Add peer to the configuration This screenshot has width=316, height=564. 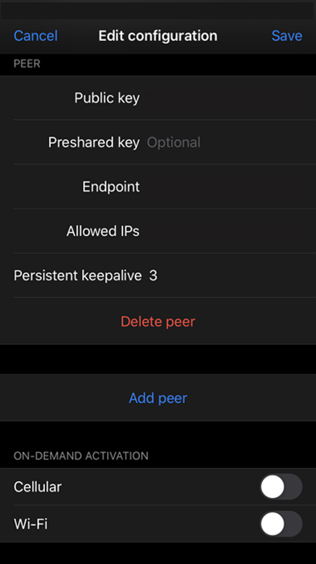(158, 398)
